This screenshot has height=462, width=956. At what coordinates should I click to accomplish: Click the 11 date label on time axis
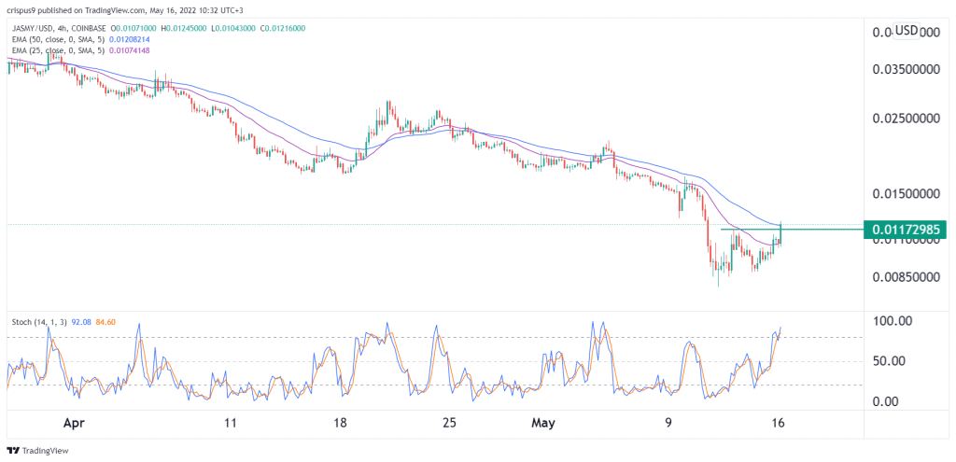pyautogui.click(x=230, y=422)
